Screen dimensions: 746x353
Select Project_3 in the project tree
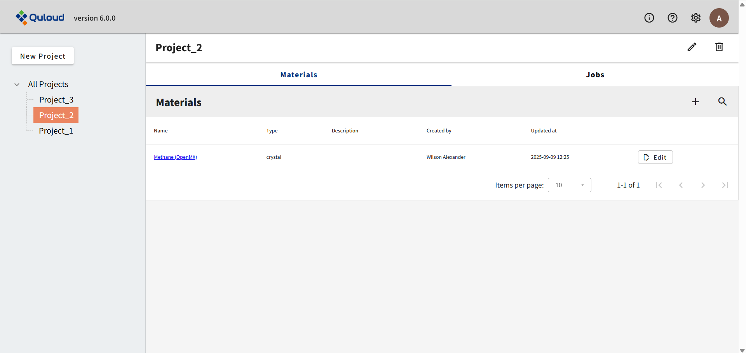56,100
